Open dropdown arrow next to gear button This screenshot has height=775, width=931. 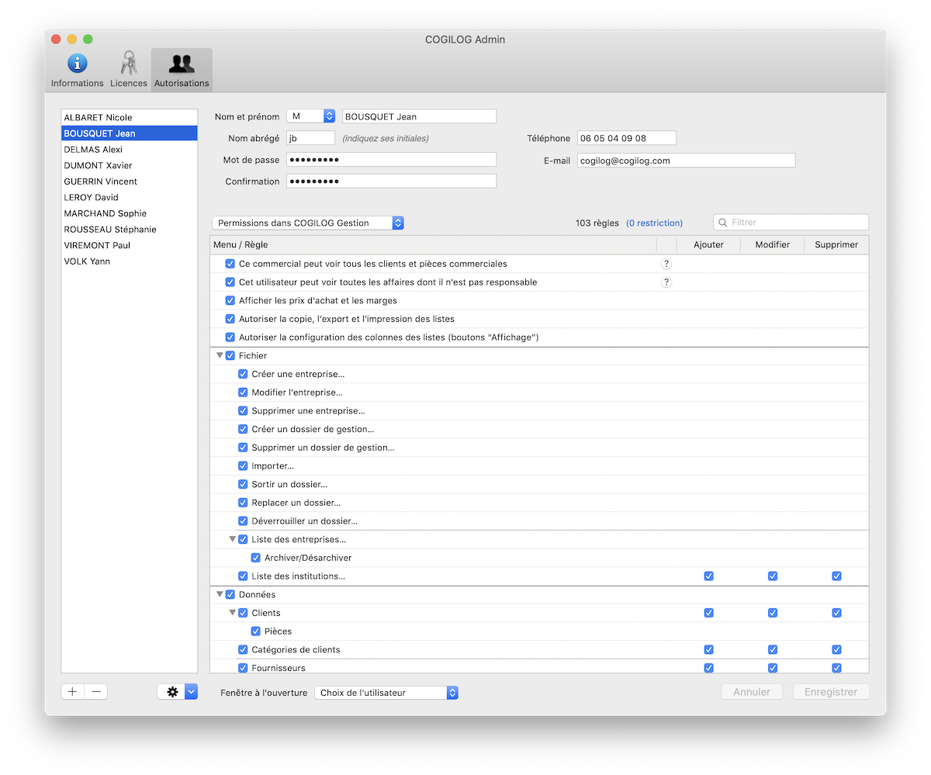point(192,692)
